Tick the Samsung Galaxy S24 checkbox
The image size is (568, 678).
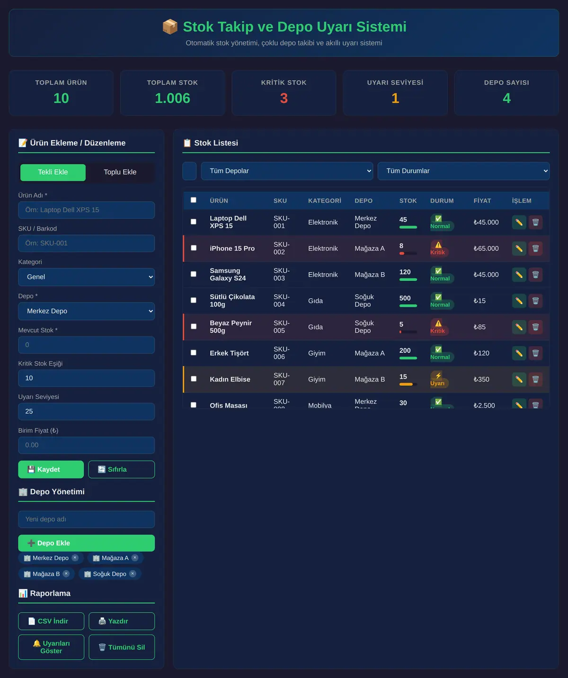tap(194, 274)
